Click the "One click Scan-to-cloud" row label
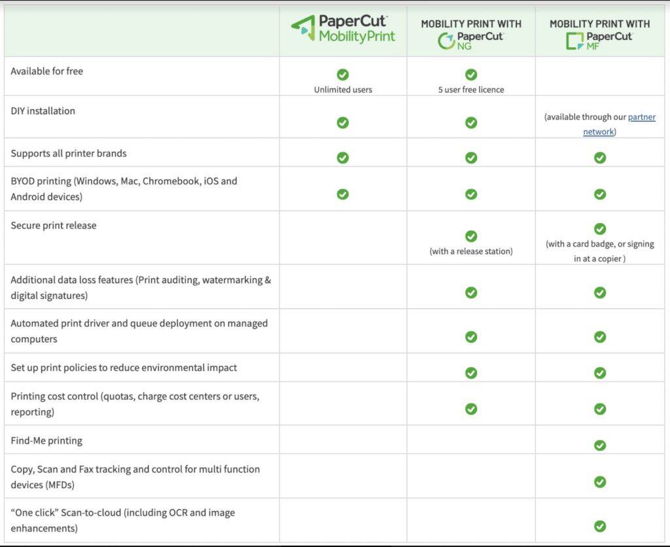 pos(122,521)
